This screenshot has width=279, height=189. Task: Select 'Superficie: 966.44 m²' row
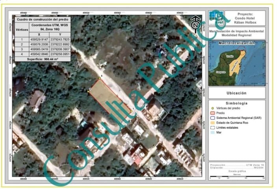[x=42, y=59]
